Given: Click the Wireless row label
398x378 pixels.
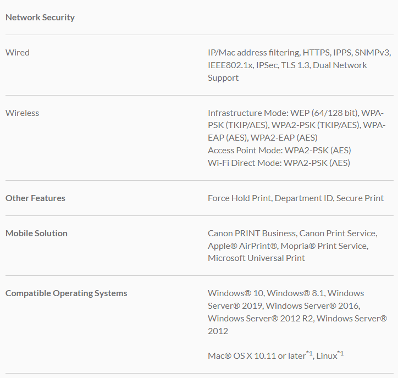Looking at the screenshot, I should [23, 113].
